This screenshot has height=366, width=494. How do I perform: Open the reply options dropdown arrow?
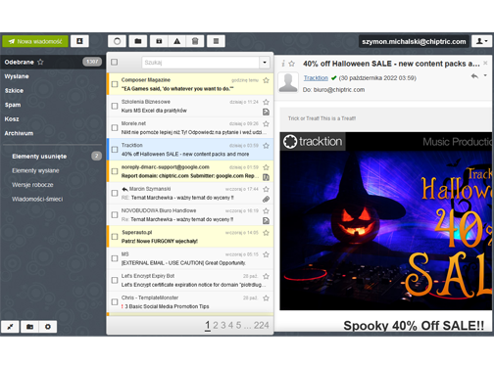(485, 75)
